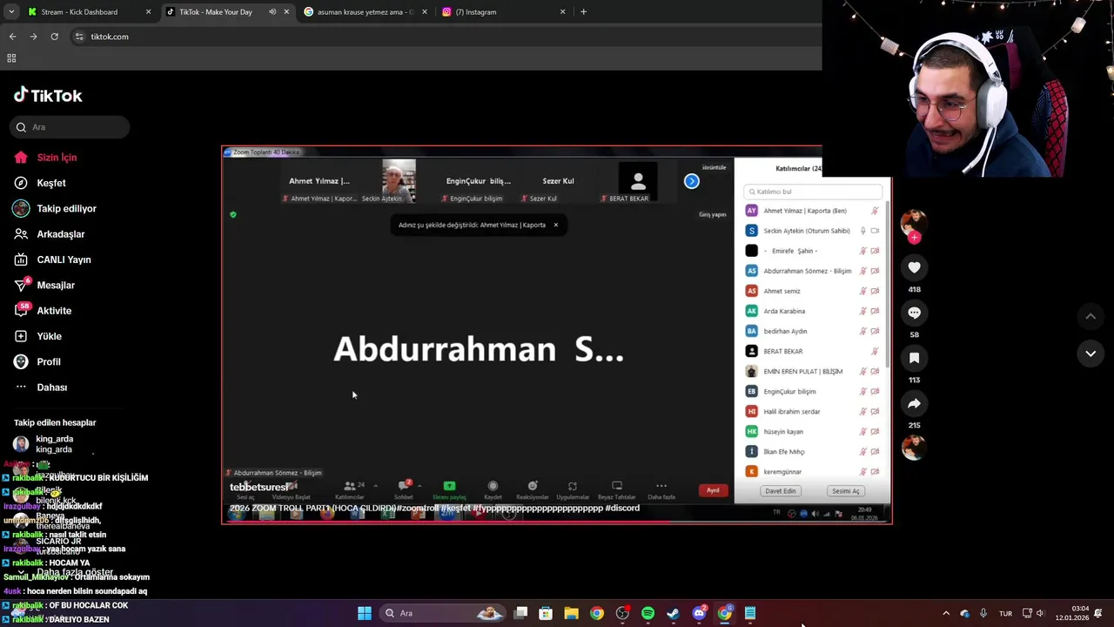This screenshot has height=627, width=1114.
Task: Open Arkadaşlar friends icon in sidebar
Action: (x=21, y=234)
